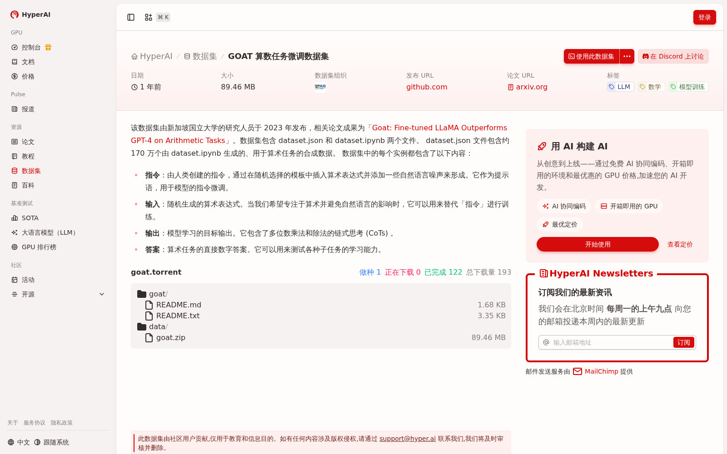Click the ⌘ K shortcut badge

click(163, 17)
